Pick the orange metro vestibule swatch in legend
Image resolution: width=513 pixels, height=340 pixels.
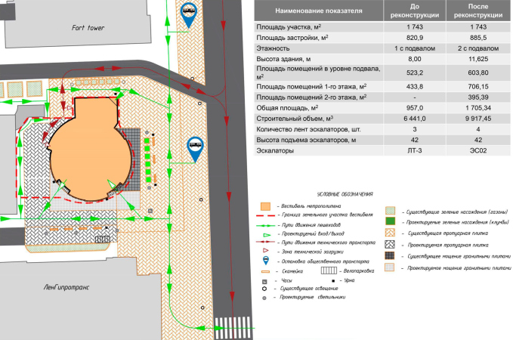[264, 206]
